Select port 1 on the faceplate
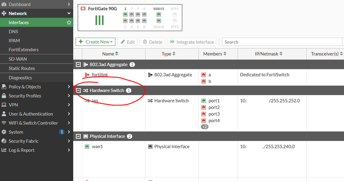The image size is (344, 181). (125, 14)
